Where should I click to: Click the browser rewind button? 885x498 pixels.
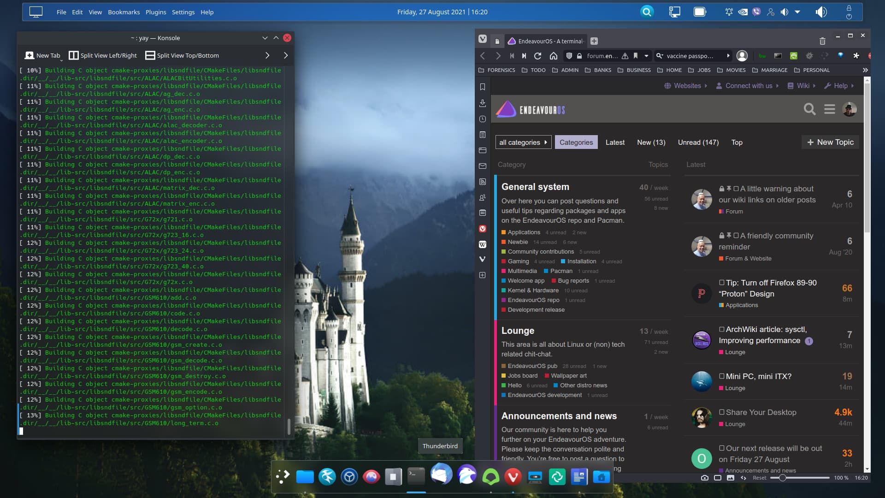pos(512,56)
